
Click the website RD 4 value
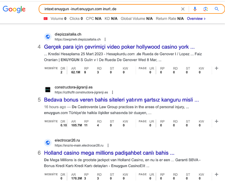coord(98,125)
